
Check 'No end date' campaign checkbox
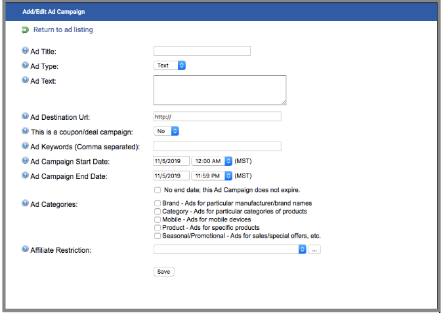tap(158, 190)
